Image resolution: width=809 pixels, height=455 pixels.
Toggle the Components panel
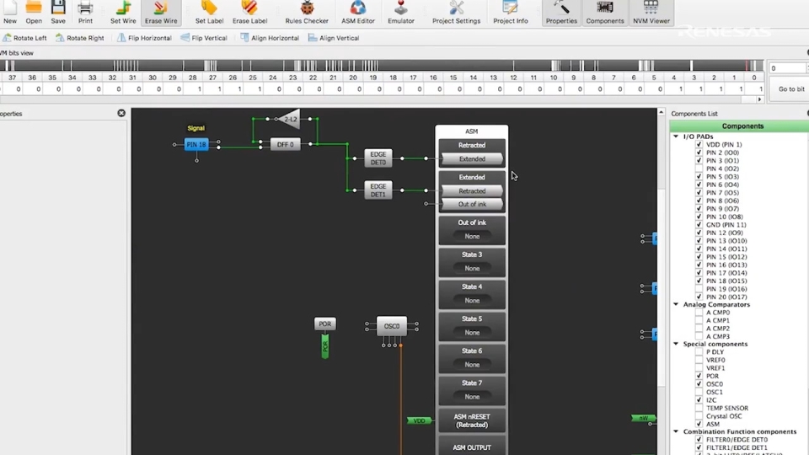click(605, 13)
